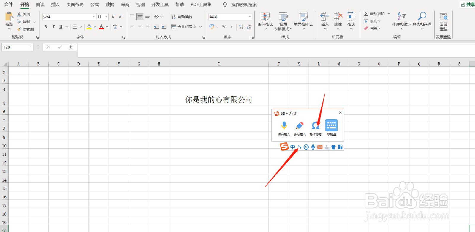Align text left

(132, 27)
